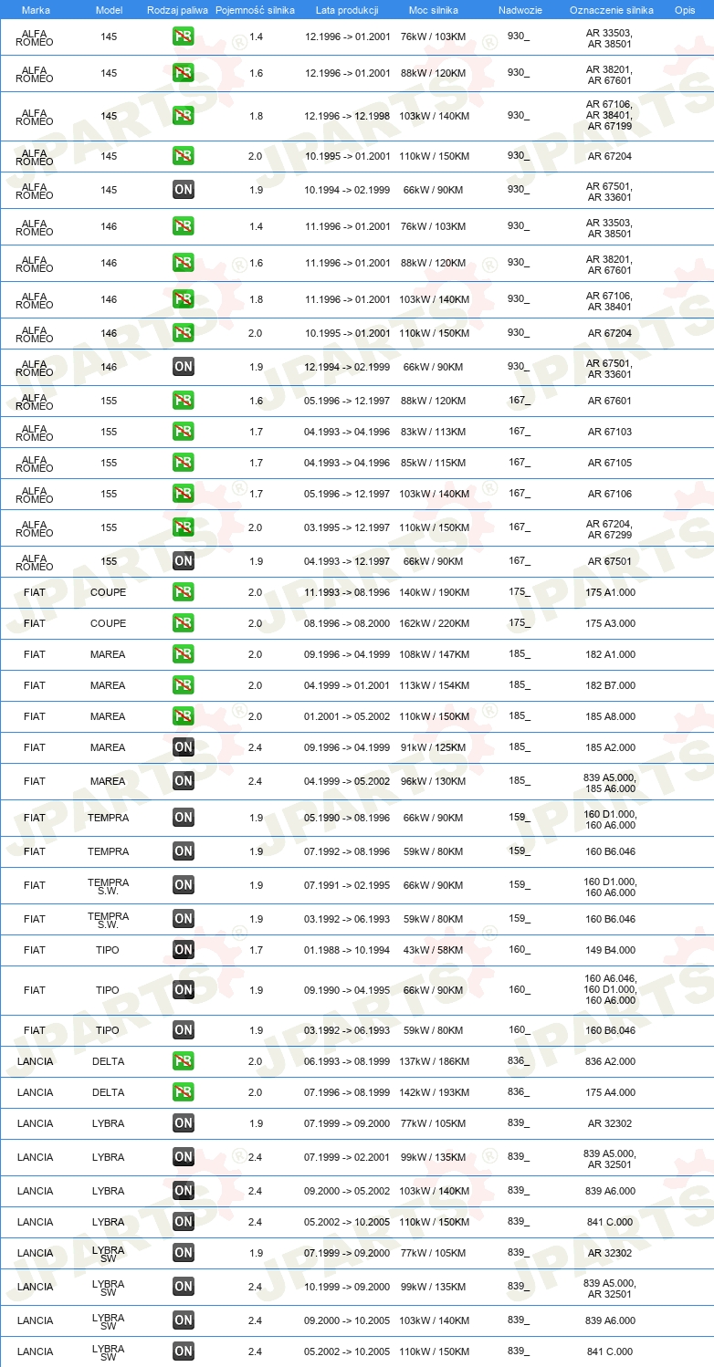The image size is (714, 1367).
Task: Click the ON icon for Lancia Lybra 1.9 (not SW)
Action: 183,1123
